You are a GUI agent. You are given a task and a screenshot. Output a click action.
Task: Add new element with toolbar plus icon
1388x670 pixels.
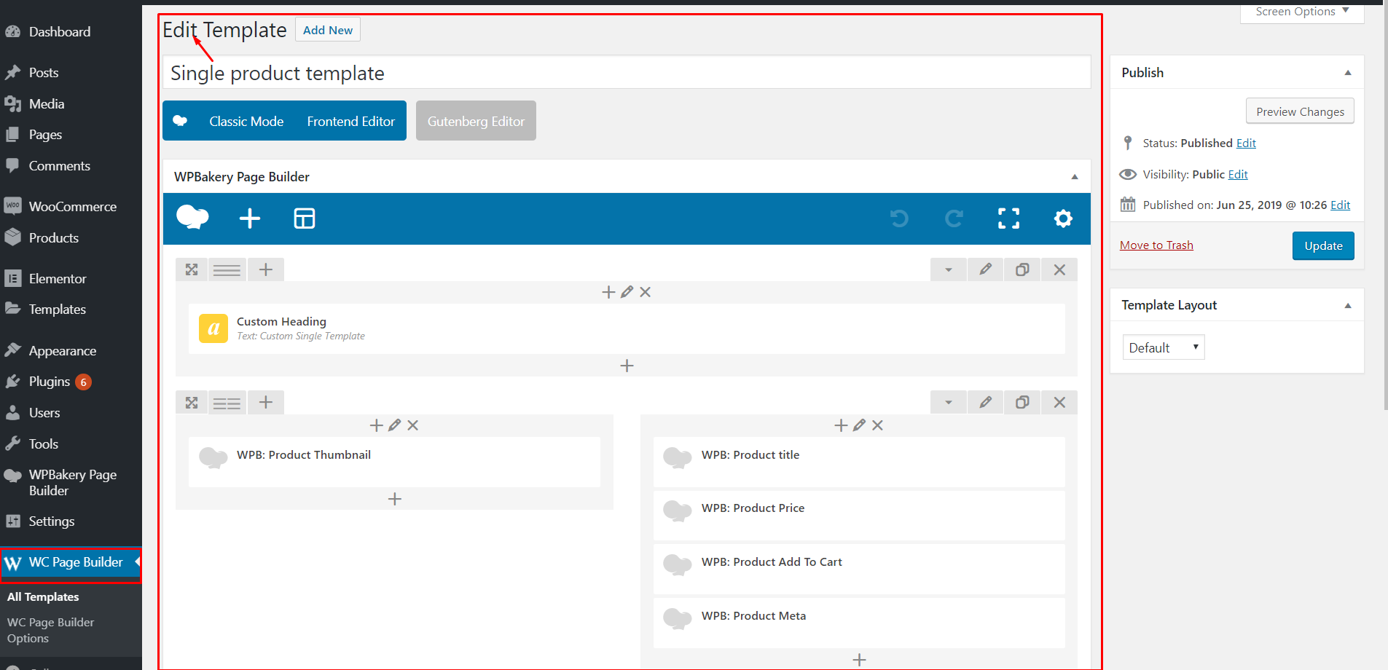[250, 218]
